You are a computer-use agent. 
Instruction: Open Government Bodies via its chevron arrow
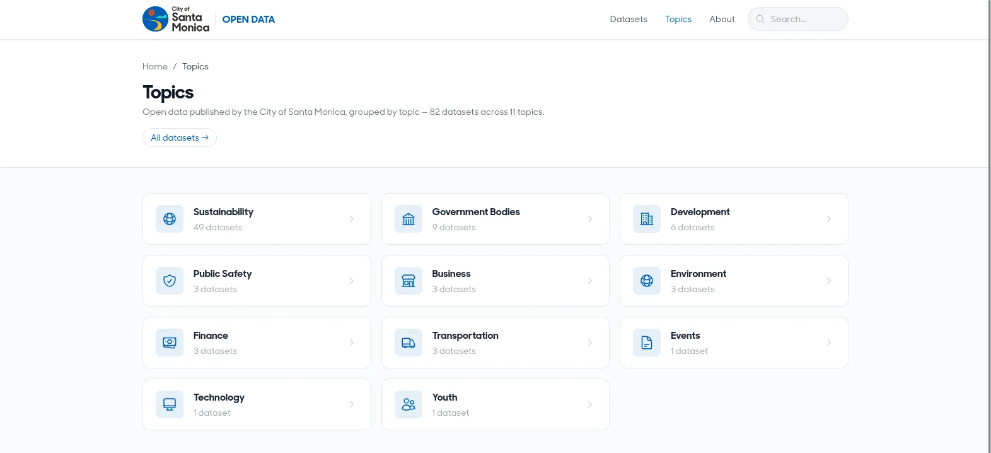click(x=590, y=219)
